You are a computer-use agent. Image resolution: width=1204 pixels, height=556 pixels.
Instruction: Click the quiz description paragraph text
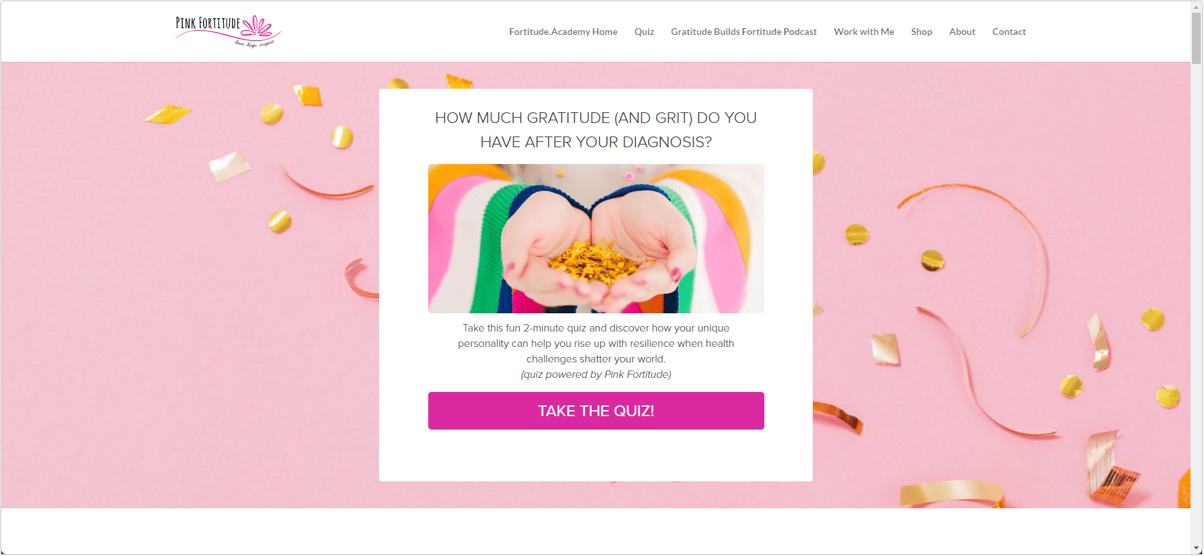(x=596, y=344)
